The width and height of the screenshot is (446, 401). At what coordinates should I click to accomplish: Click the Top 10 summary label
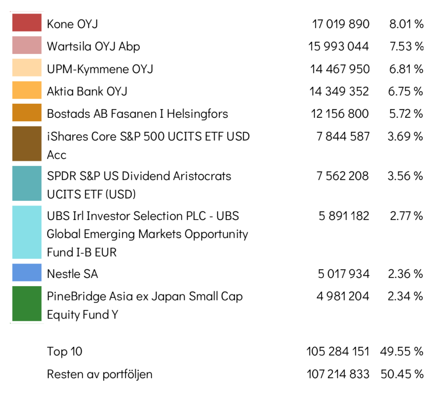pyautogui.click(x=65, y=352)
